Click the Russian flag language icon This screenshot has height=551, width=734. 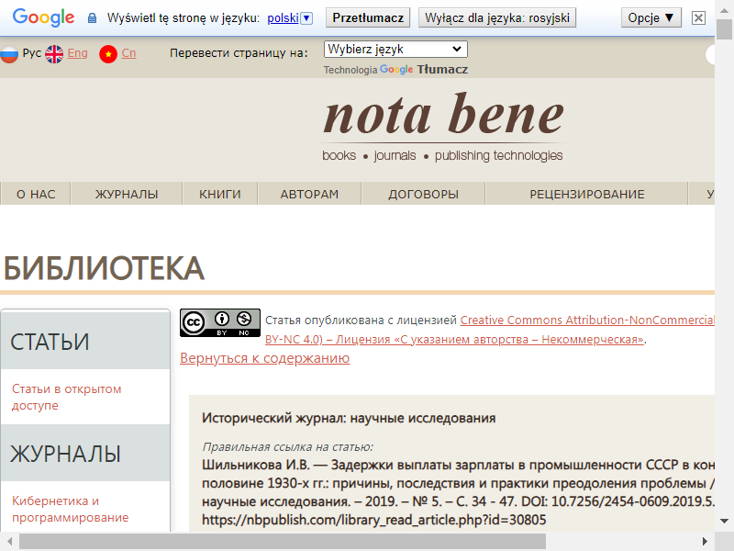click(x=9, y=54)
